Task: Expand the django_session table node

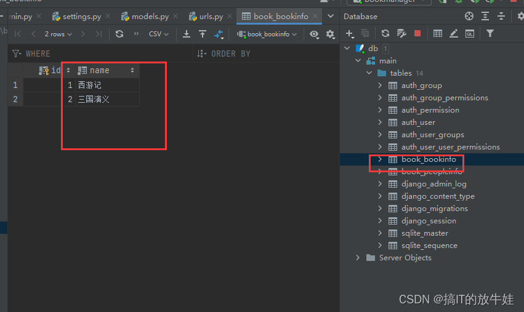Action: click(x=380, y=220)
